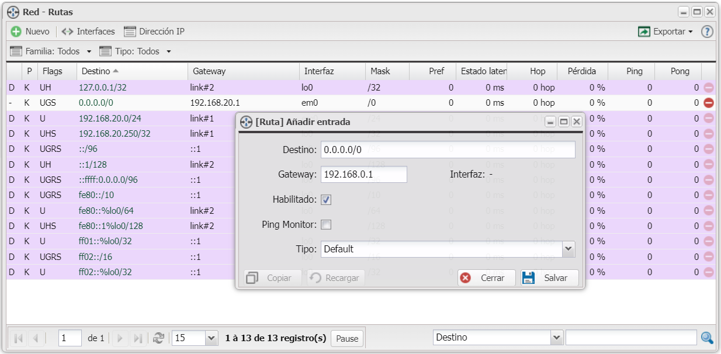Open the Interfaces view from toolbar
Viewport: 721px width, 354px height.
pyautogui.click(x=88, y=32)
